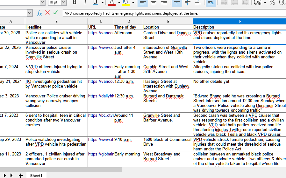Select column E header
Image resolution: width=286 pixels, height=178 pixels.
(x=168, y=22)
